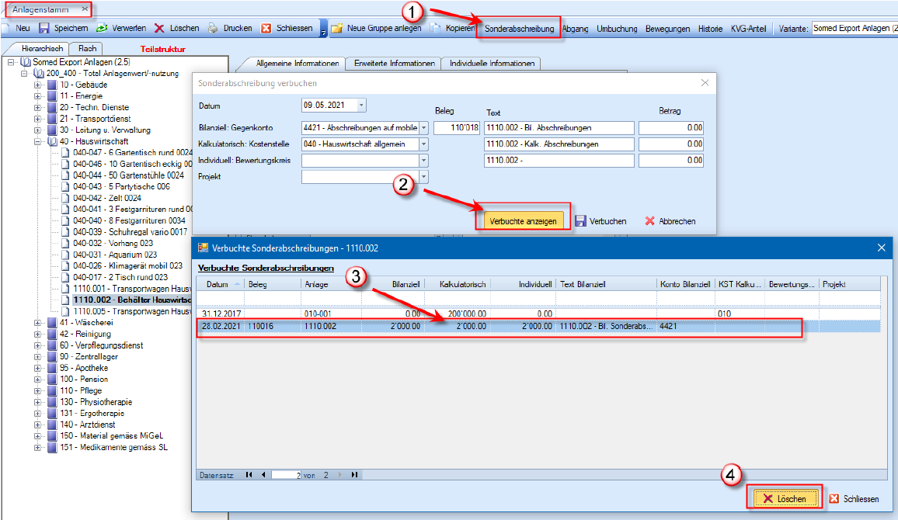Click the Verbuchen disk icon in dialog
This screenshot has height=520, width=898.
point(581,221)
